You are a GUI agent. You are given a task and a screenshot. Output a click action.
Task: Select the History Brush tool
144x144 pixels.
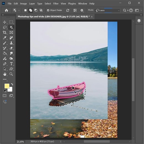(x=5, y=48)
